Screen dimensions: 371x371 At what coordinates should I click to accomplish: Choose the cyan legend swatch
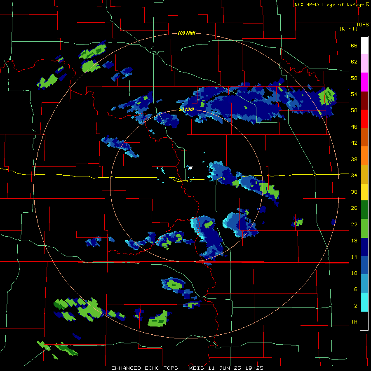click(364, 303)
